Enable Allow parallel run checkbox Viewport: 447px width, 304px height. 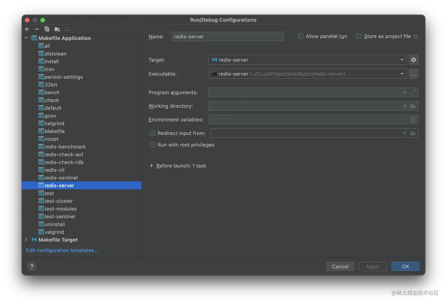pos(301,36)
